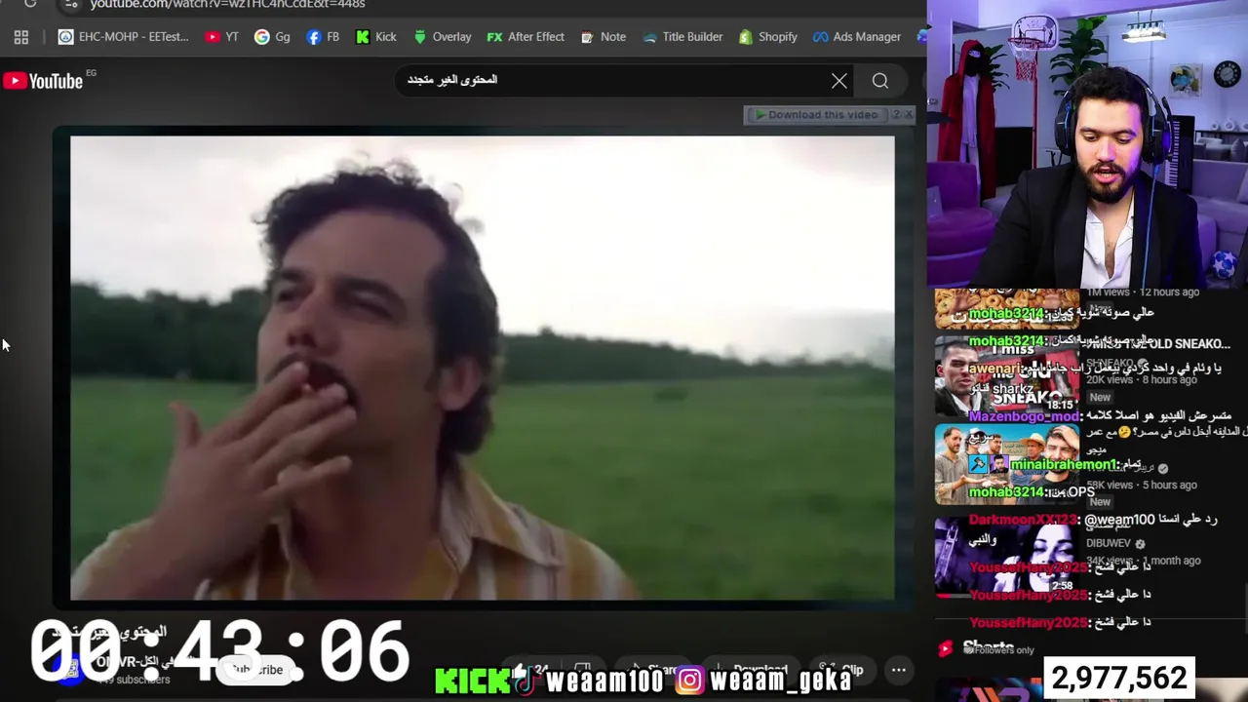This screenshot has height=702, width=1248.
Task: Open the EHC-MOHP - EETest bookmark
Action: (124, 37)
